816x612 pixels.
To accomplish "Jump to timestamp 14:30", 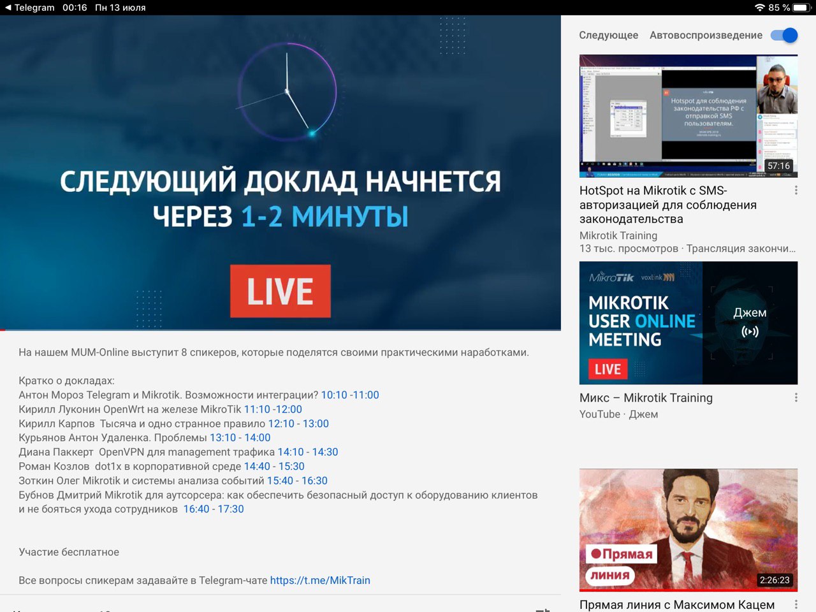I will click(x=325, y=452).
